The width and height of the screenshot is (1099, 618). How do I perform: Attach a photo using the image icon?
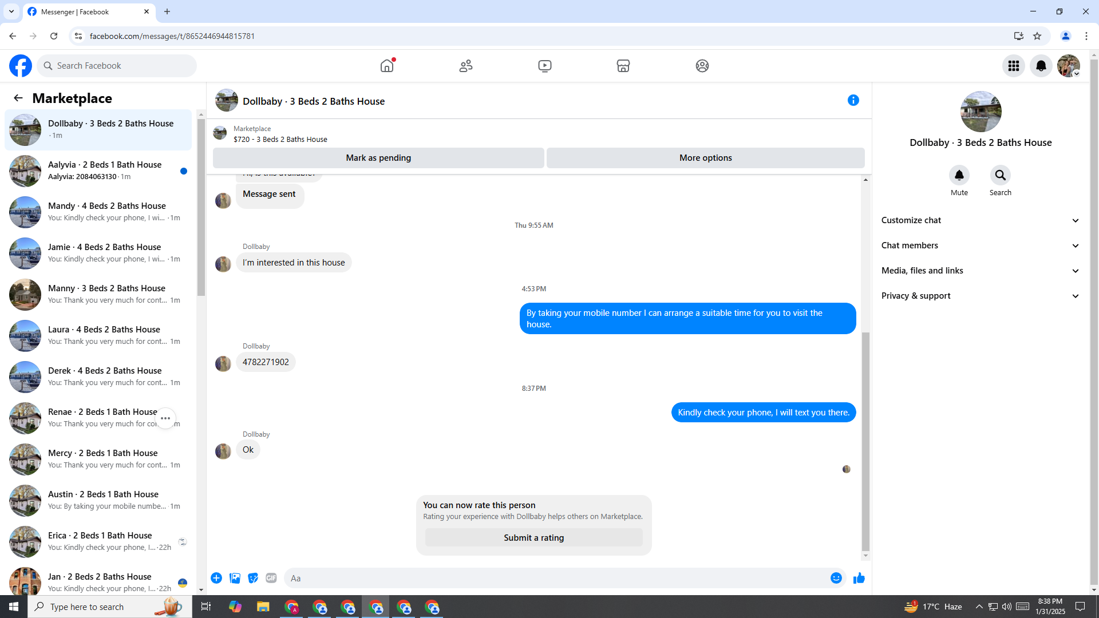pos(235,578)
